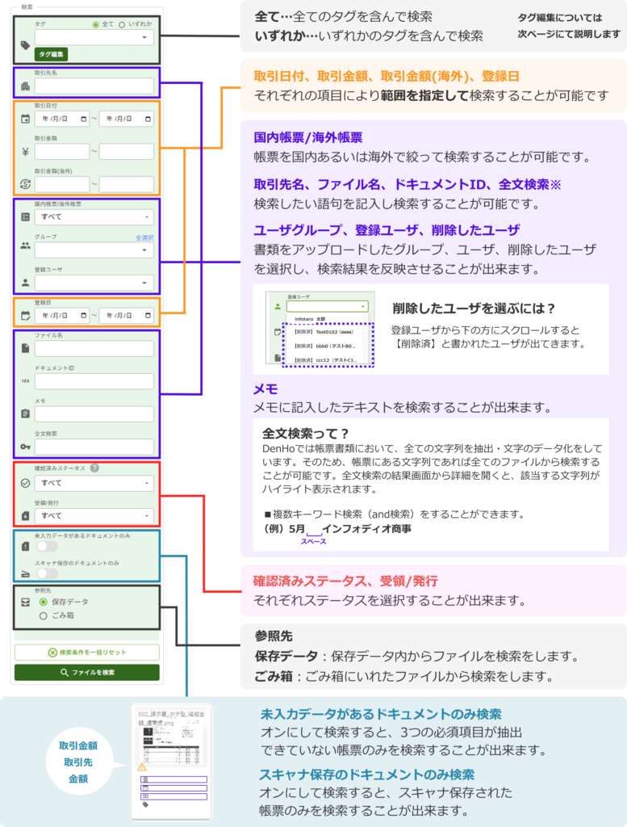
Task: Choose ごみ箱 as the 参照先
Action: coord(44,615)
